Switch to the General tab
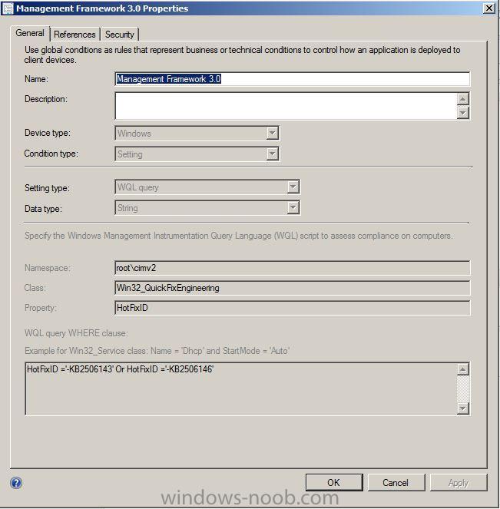The image size is (500, 509). pyautogui.click(x=30, y=33)
